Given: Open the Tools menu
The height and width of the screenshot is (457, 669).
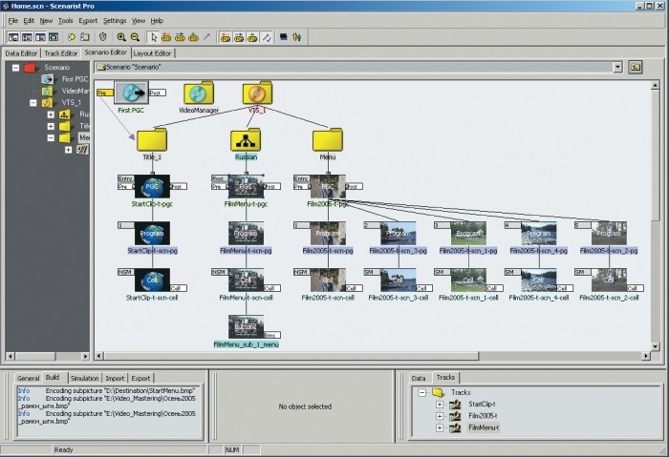Looking at the screenshot, I should (x=65, y=20).
